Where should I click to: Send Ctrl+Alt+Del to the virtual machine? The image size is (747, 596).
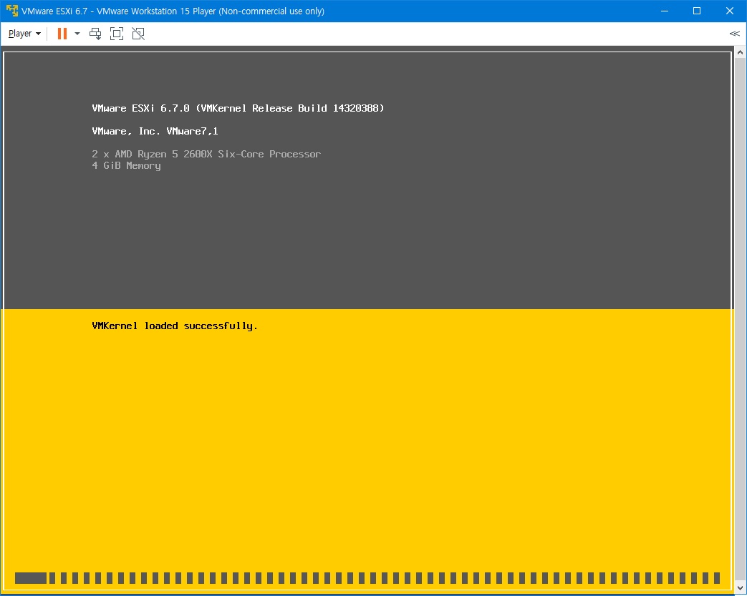click(95, 34)
